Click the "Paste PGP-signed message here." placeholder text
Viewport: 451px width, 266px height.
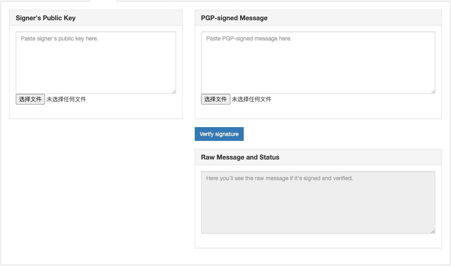click(x=249, y=39)
